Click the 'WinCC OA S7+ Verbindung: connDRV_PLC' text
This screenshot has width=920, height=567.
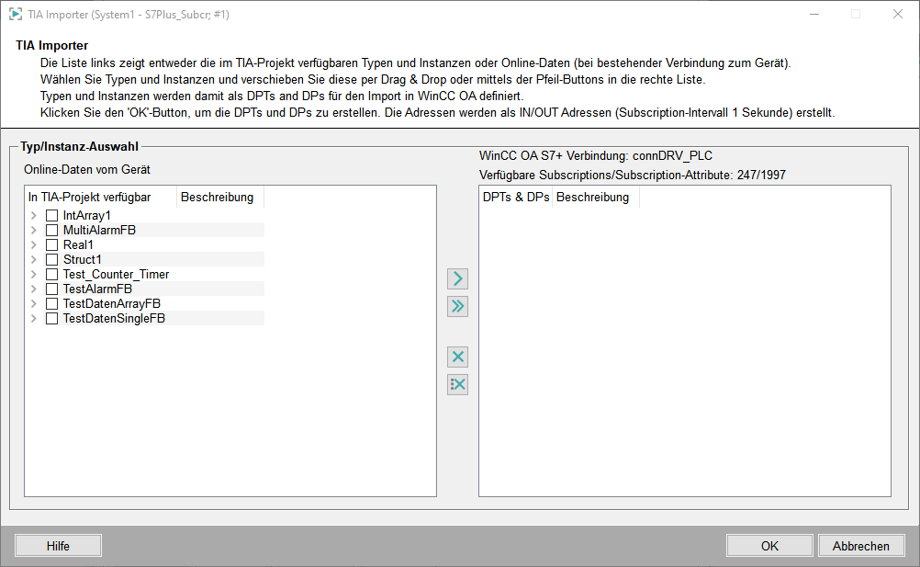(x=596, y=156)
